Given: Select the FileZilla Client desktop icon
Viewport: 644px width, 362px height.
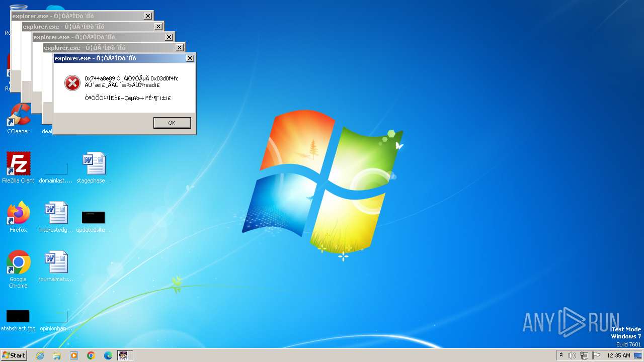Looking at the screenshot, I should pos(18,168).
